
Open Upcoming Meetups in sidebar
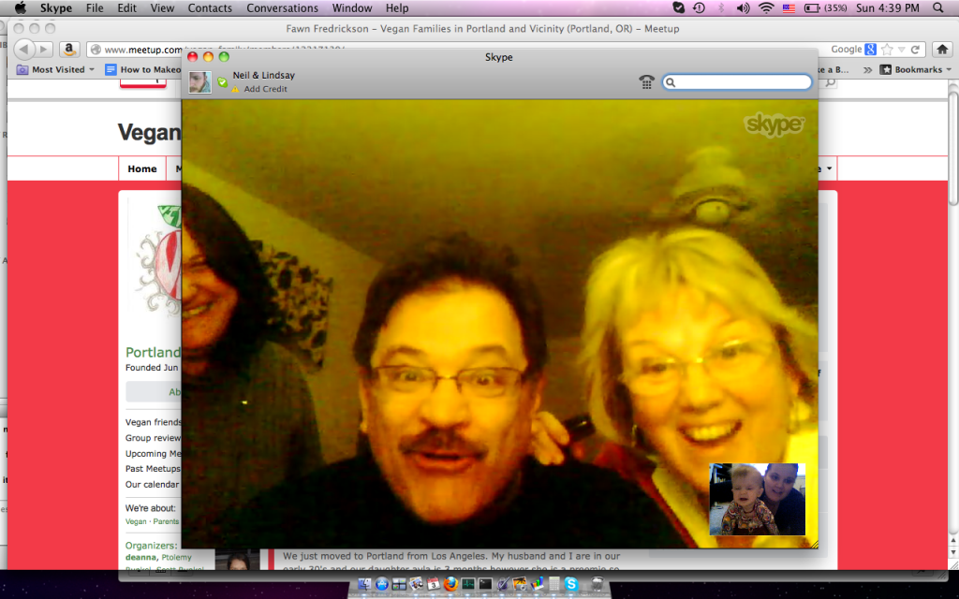tap(153, 454)
